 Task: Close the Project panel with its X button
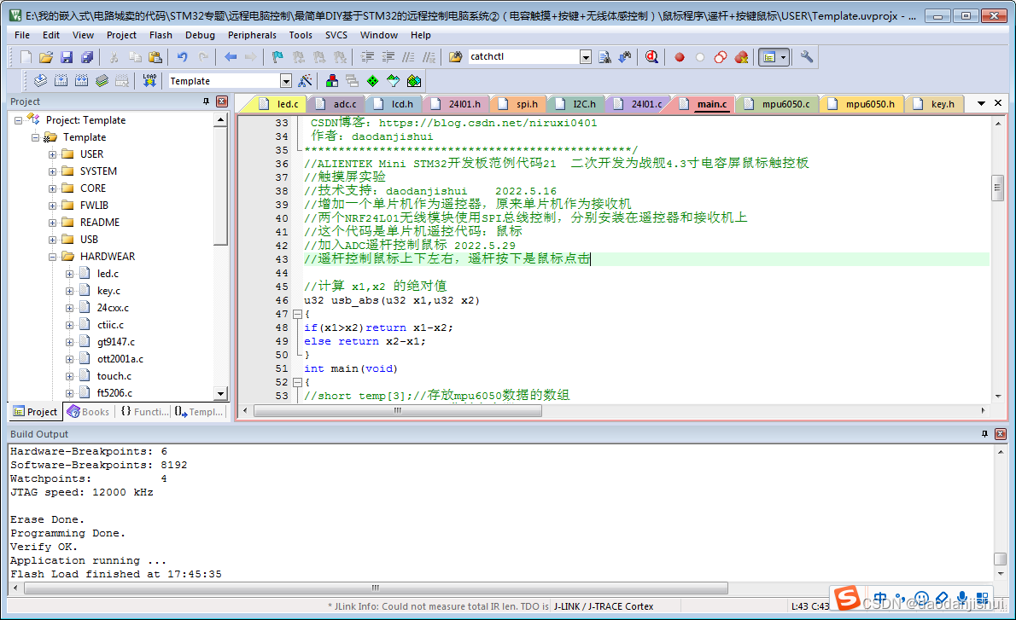(x=222, y=101)
